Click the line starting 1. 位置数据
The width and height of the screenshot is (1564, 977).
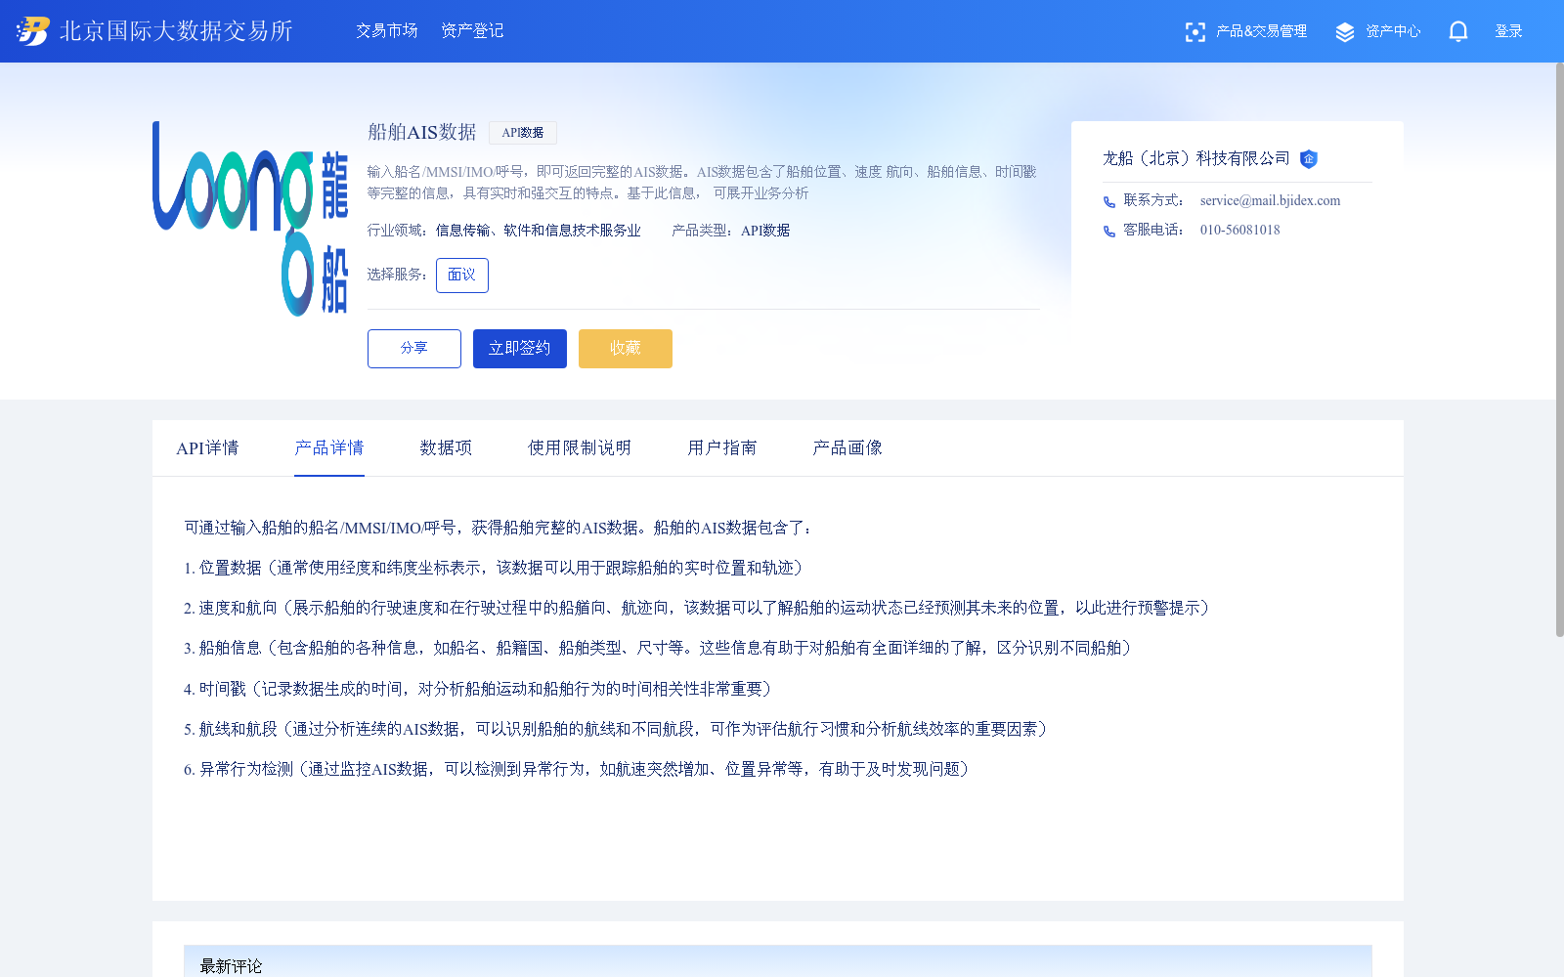[x=494, y=568]
